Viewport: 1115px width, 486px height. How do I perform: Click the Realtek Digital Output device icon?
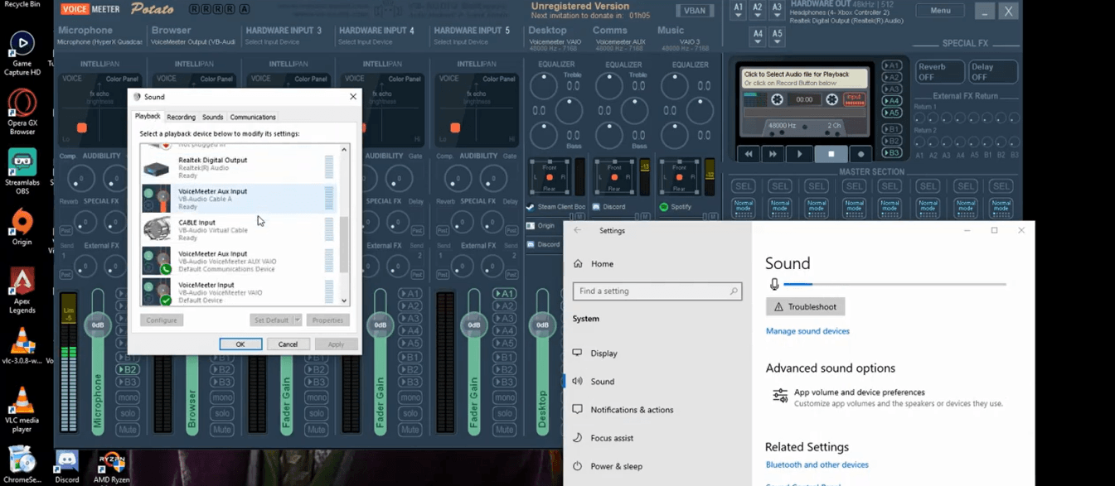(156, 168)
